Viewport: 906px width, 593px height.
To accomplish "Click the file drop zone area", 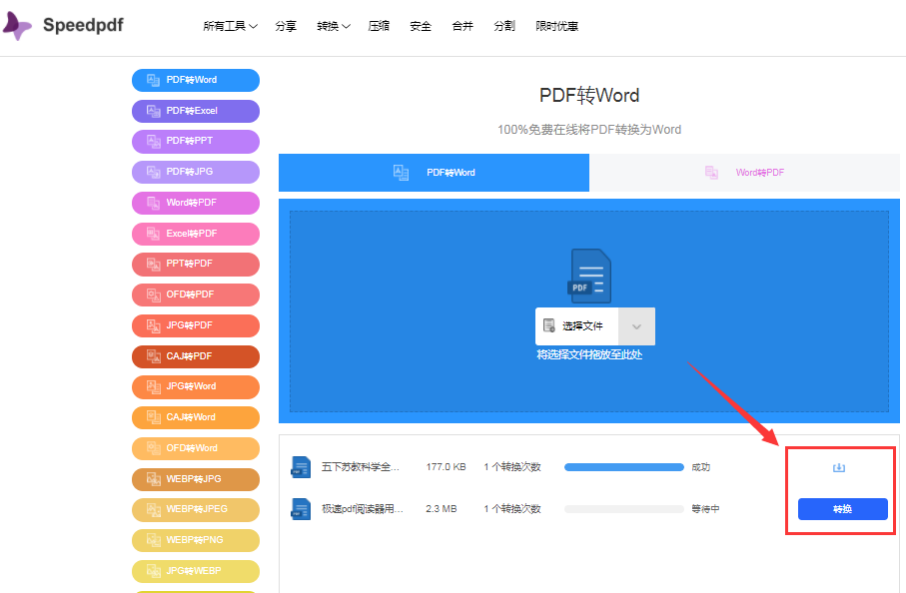I will pyautogui.click(x=589, y=311).
